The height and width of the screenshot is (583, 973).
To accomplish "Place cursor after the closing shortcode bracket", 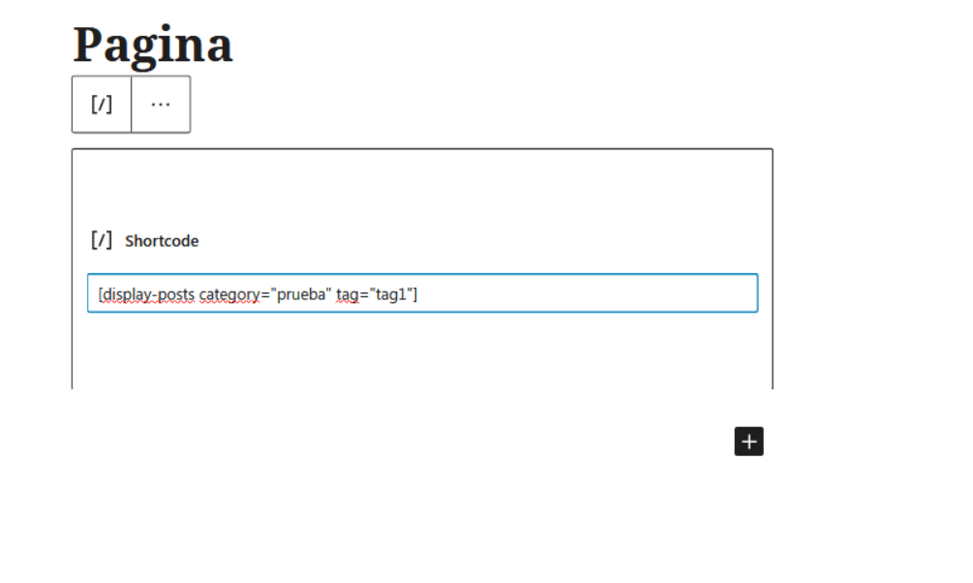I will [418, 294].
